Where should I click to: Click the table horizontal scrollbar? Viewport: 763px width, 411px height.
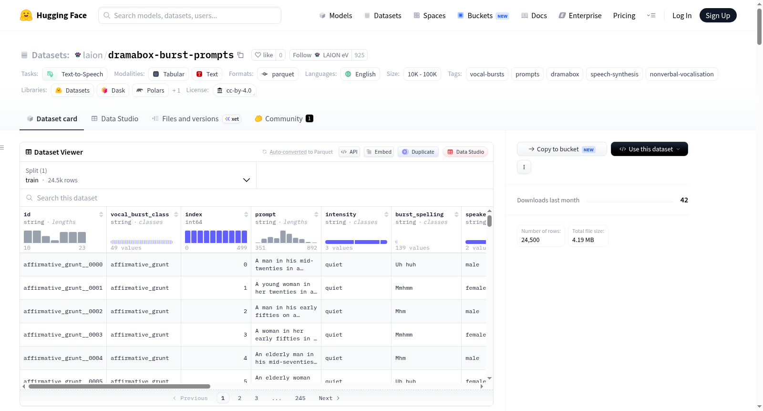point(119,387)
